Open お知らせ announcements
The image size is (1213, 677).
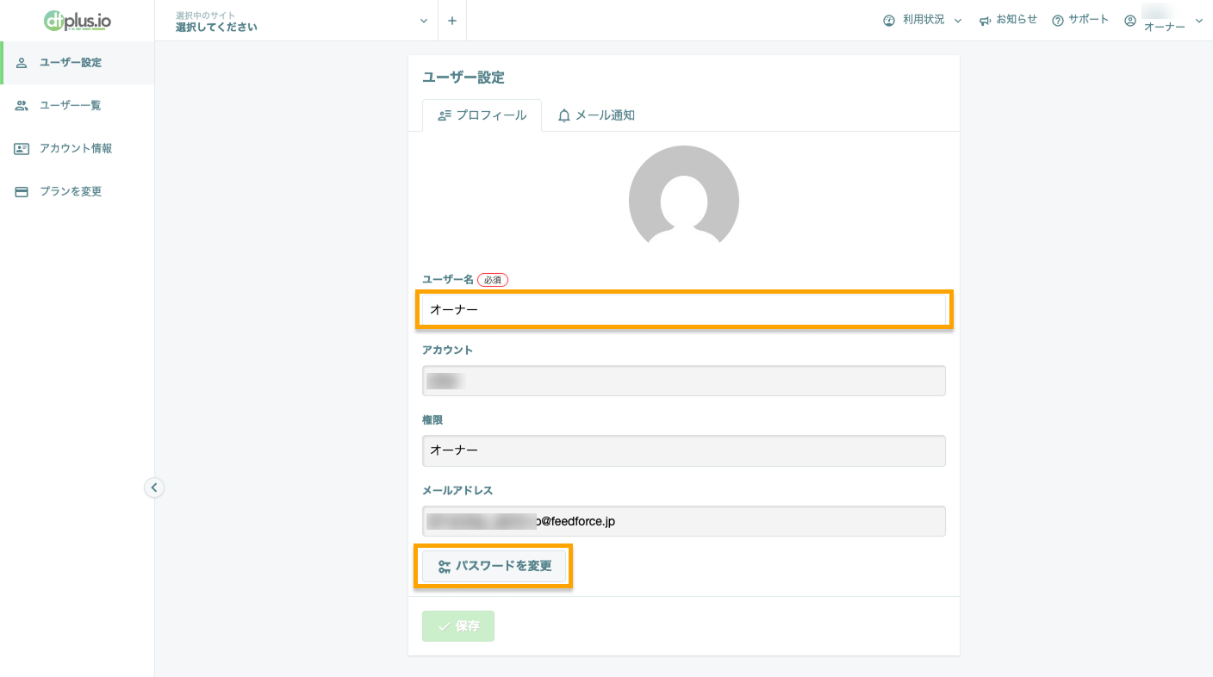point(1008,20)
